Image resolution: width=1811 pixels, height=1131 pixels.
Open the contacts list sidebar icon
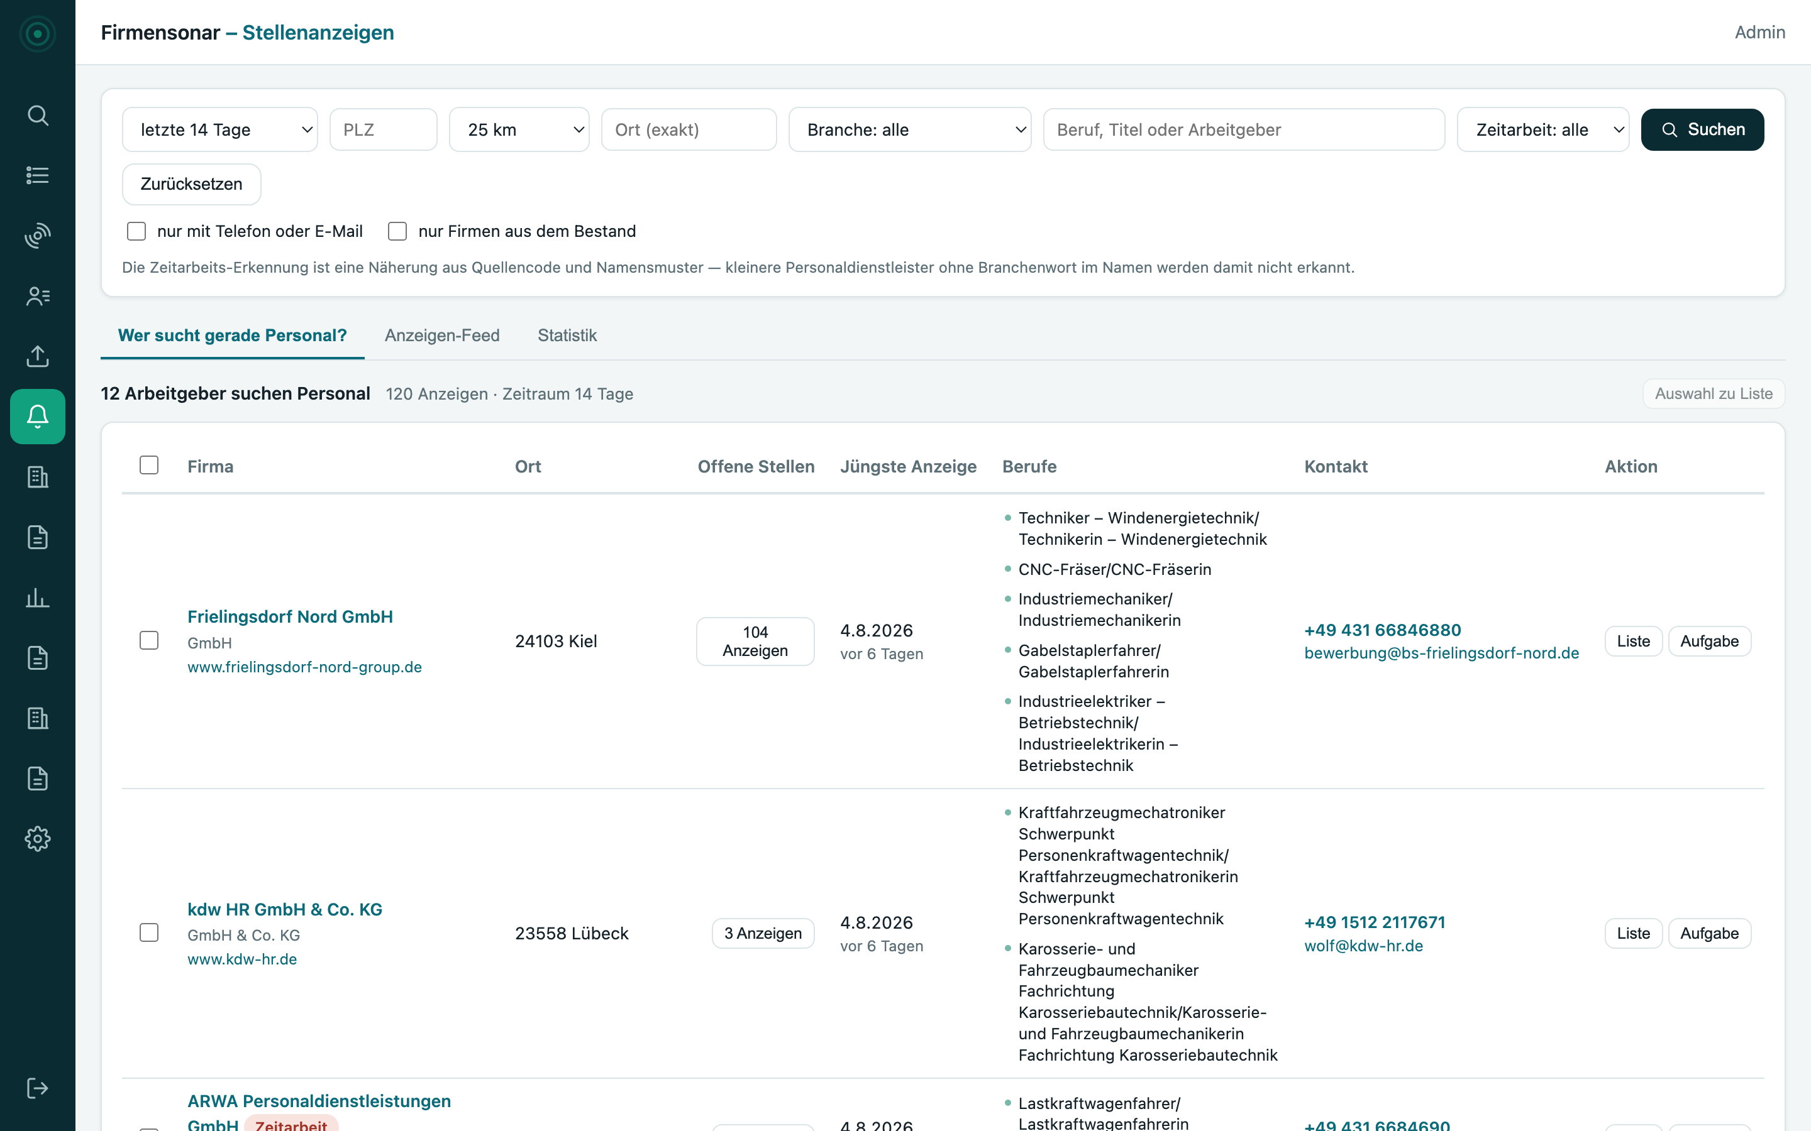[38, 296]
